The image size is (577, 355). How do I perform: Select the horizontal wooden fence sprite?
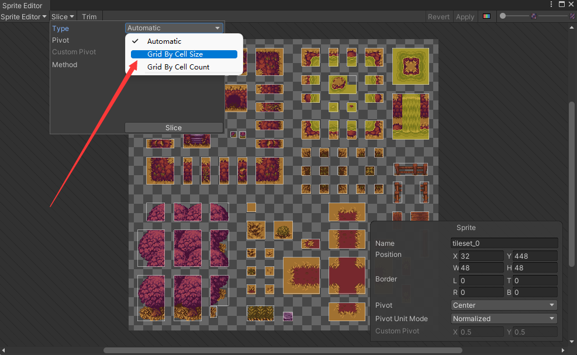click(410, 169)
